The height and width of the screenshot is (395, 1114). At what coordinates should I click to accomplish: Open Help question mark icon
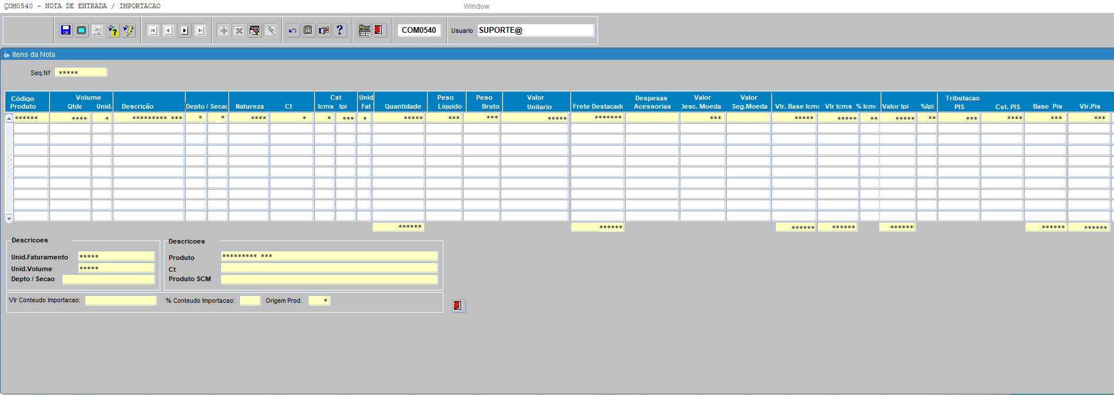click(340, 31)
